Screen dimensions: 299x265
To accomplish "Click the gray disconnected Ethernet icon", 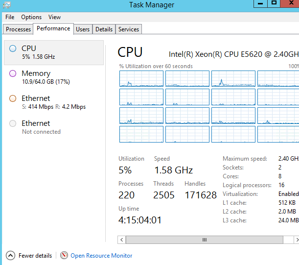I will coord(13,123).
